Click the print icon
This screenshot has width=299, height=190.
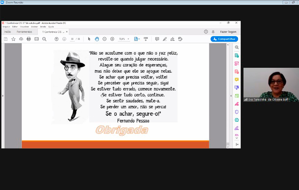(x=29, y=39)
